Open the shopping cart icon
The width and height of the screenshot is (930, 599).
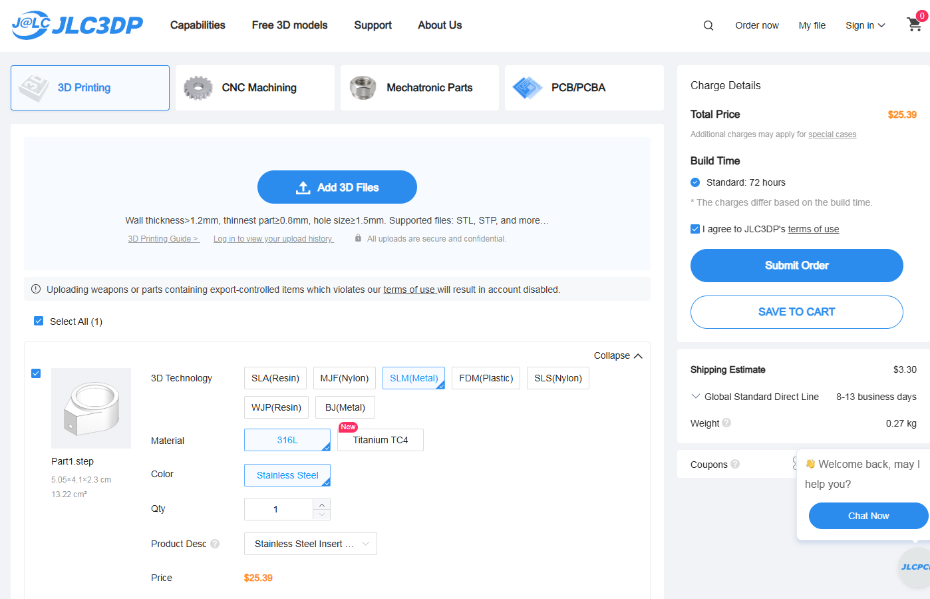(x=915, y=25)
